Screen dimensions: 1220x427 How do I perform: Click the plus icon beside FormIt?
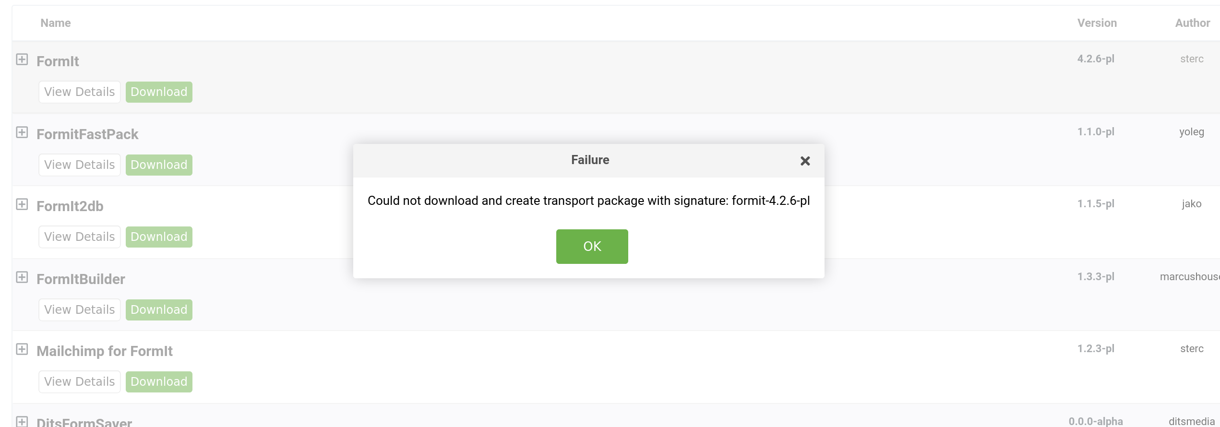pos(22,60)
